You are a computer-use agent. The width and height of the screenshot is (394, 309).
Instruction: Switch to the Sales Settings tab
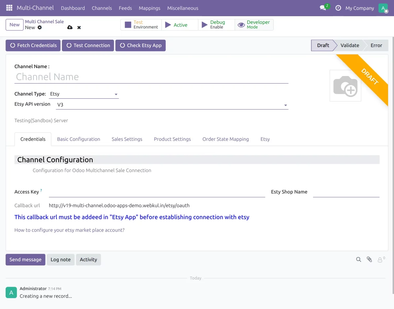127,139
